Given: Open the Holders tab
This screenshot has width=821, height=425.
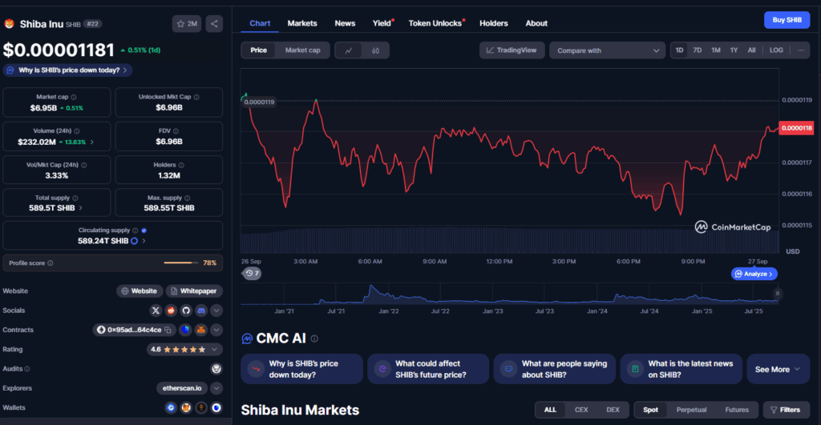Looking at the screenshot, I should tap(494, 23).
